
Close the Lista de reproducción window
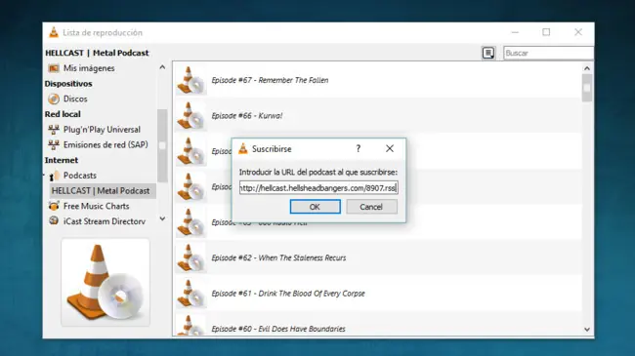tap(578, 32)
